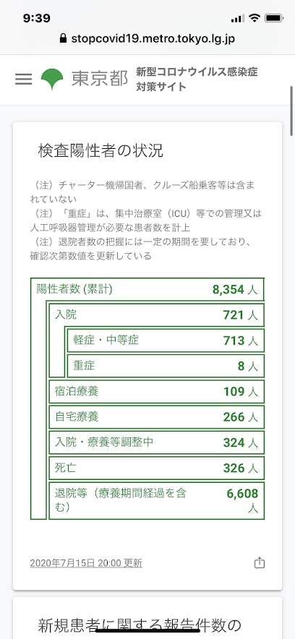
Task: Tap the cellular signal bars icon
Action: click(x=238, y=18)
